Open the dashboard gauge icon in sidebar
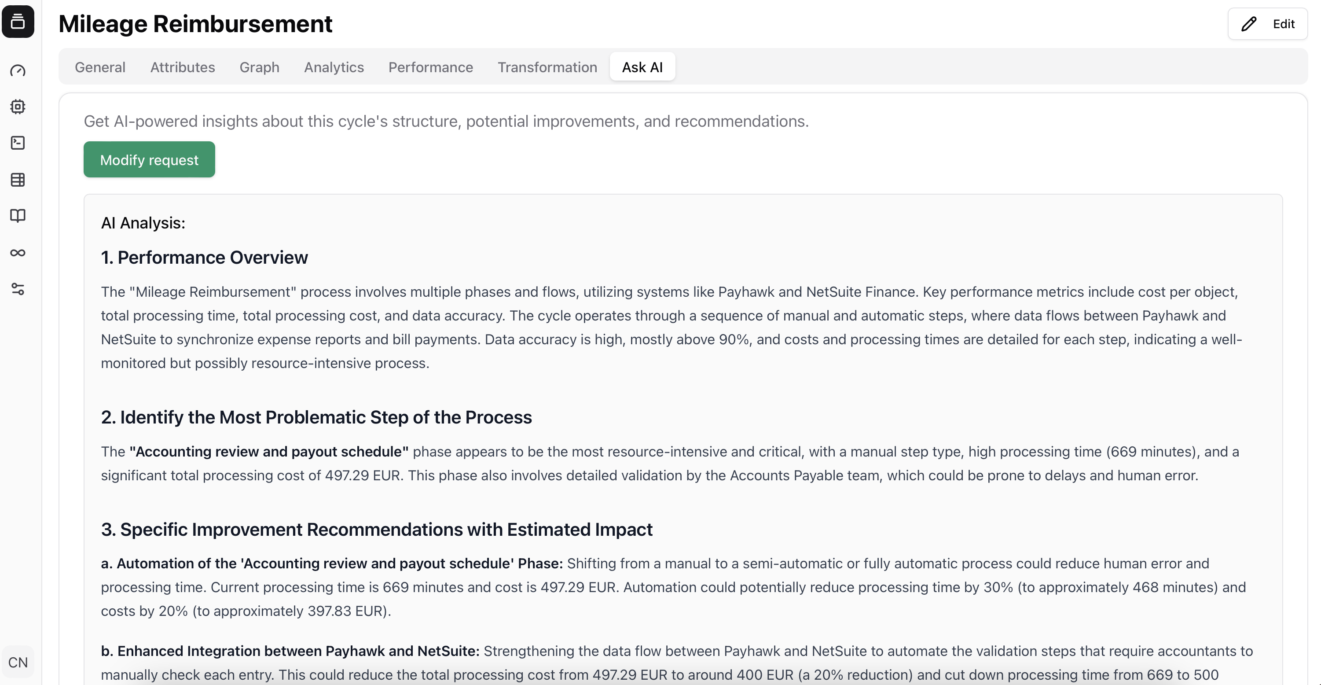Screen dimensions: 1321x685 18,70
